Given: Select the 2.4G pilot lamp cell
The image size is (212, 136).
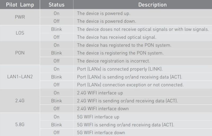Looking at the screenshot, I should [20, 101].
